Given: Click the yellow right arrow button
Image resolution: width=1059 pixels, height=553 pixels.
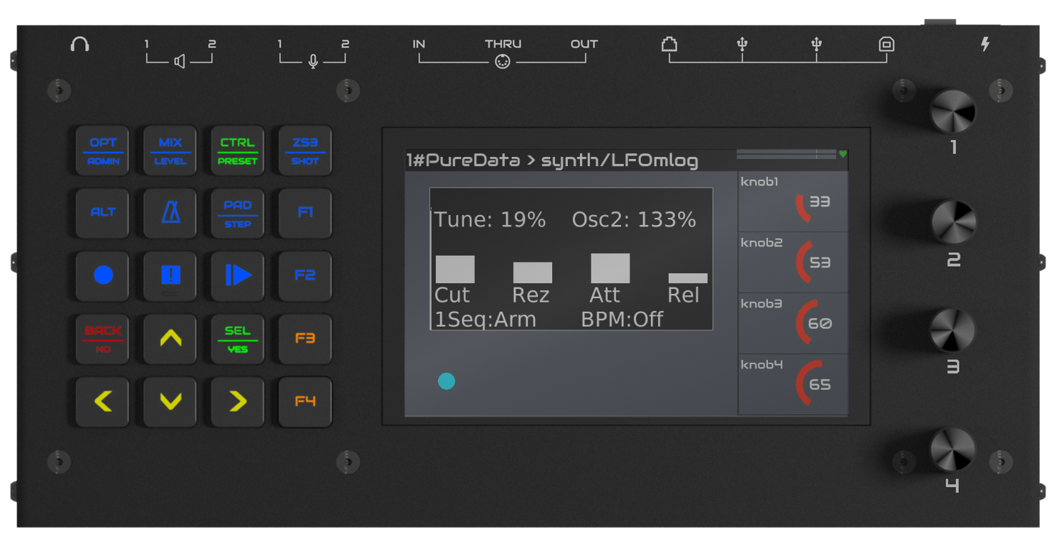Looking at the screenshot, I should click(x=237, y=402).
